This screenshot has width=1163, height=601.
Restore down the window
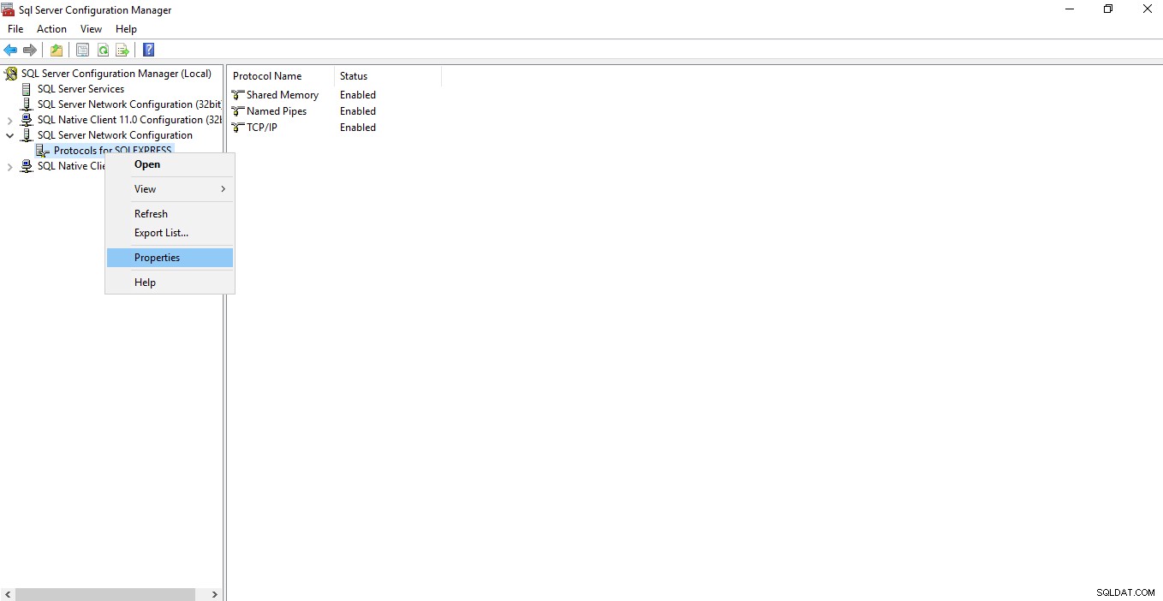[x=1108, y=9]
